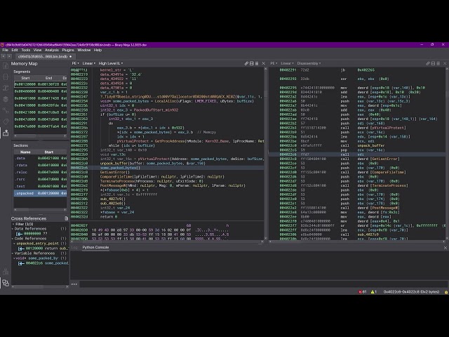
Task: Collapse the Data References group
Action: click(13, 229)
